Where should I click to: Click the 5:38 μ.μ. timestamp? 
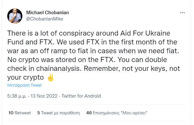click(17, 96)
